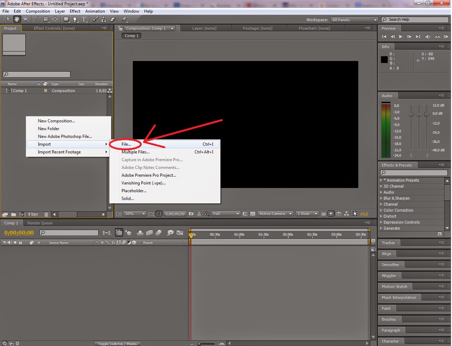Click the Search Help input field
This screenshot has width=452, height=346.
(414, 20)
